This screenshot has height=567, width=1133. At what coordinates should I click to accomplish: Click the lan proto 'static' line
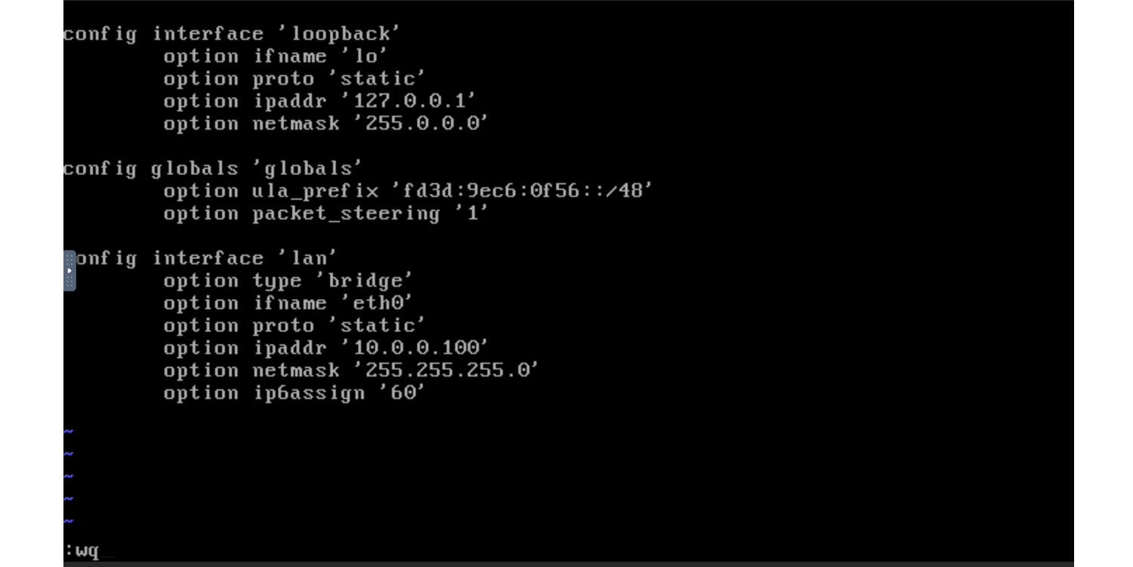tap(295, 325)
